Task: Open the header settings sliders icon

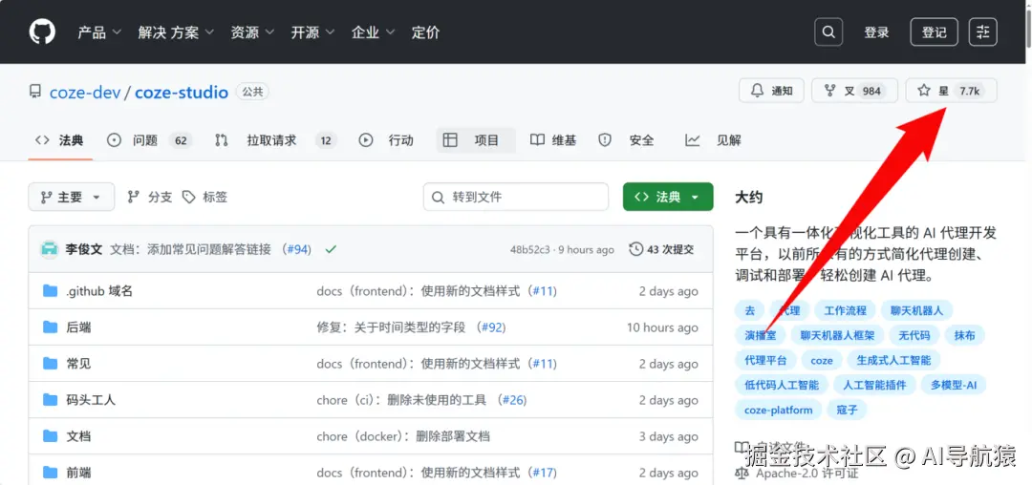Action: 983,32
